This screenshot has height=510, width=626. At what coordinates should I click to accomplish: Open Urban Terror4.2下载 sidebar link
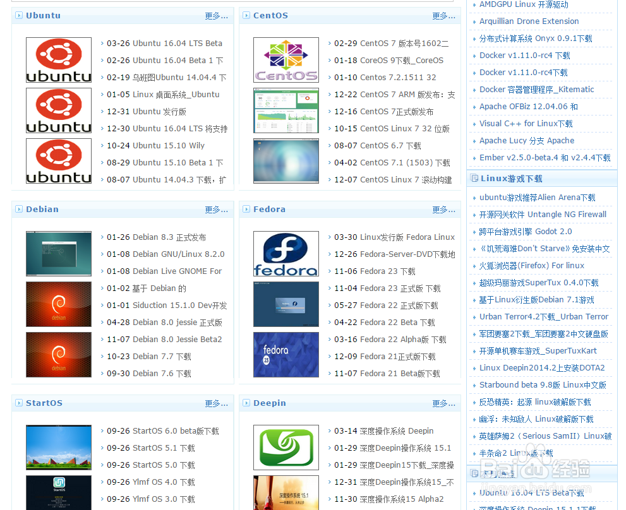[x=544, y=317]
